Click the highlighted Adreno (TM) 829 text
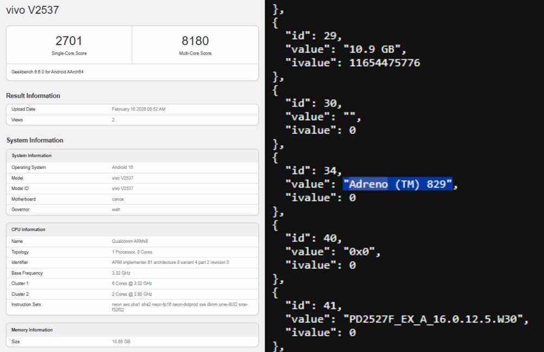The image size is (544, 352). click(x=399, y=184)
